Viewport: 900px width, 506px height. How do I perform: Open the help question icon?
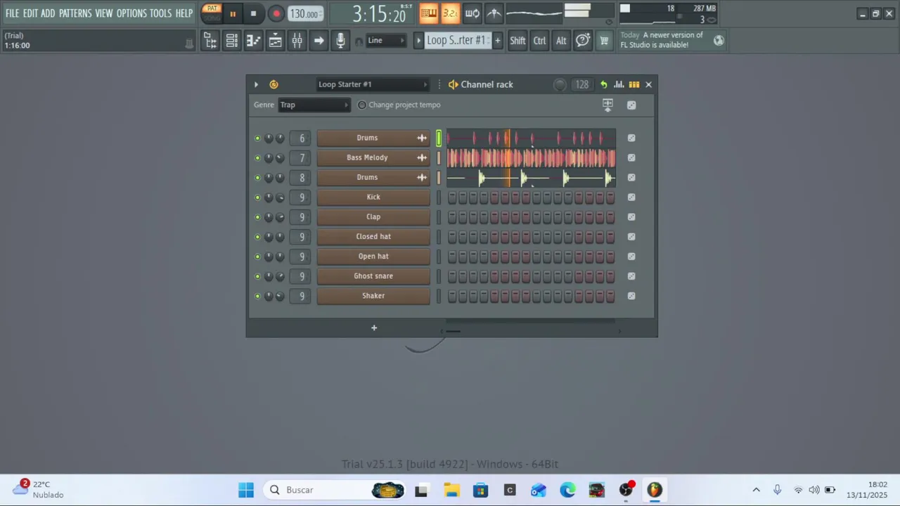pyautogui.click(x=583, y=41)
